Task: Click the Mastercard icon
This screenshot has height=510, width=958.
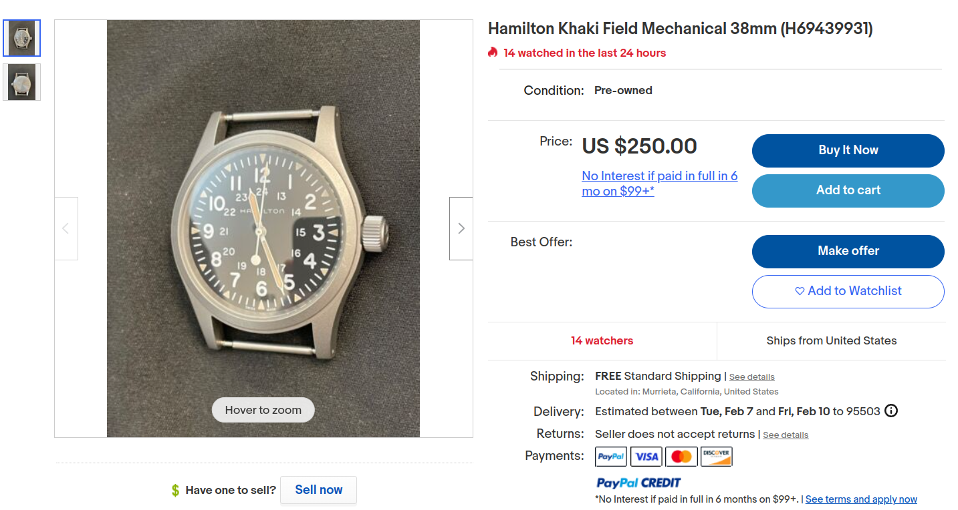Action: point(681,457)
